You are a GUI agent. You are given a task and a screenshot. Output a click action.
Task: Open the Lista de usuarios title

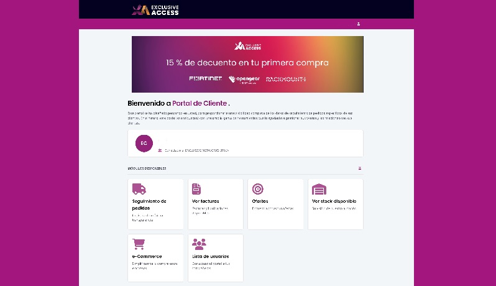[x=210, y=256]
